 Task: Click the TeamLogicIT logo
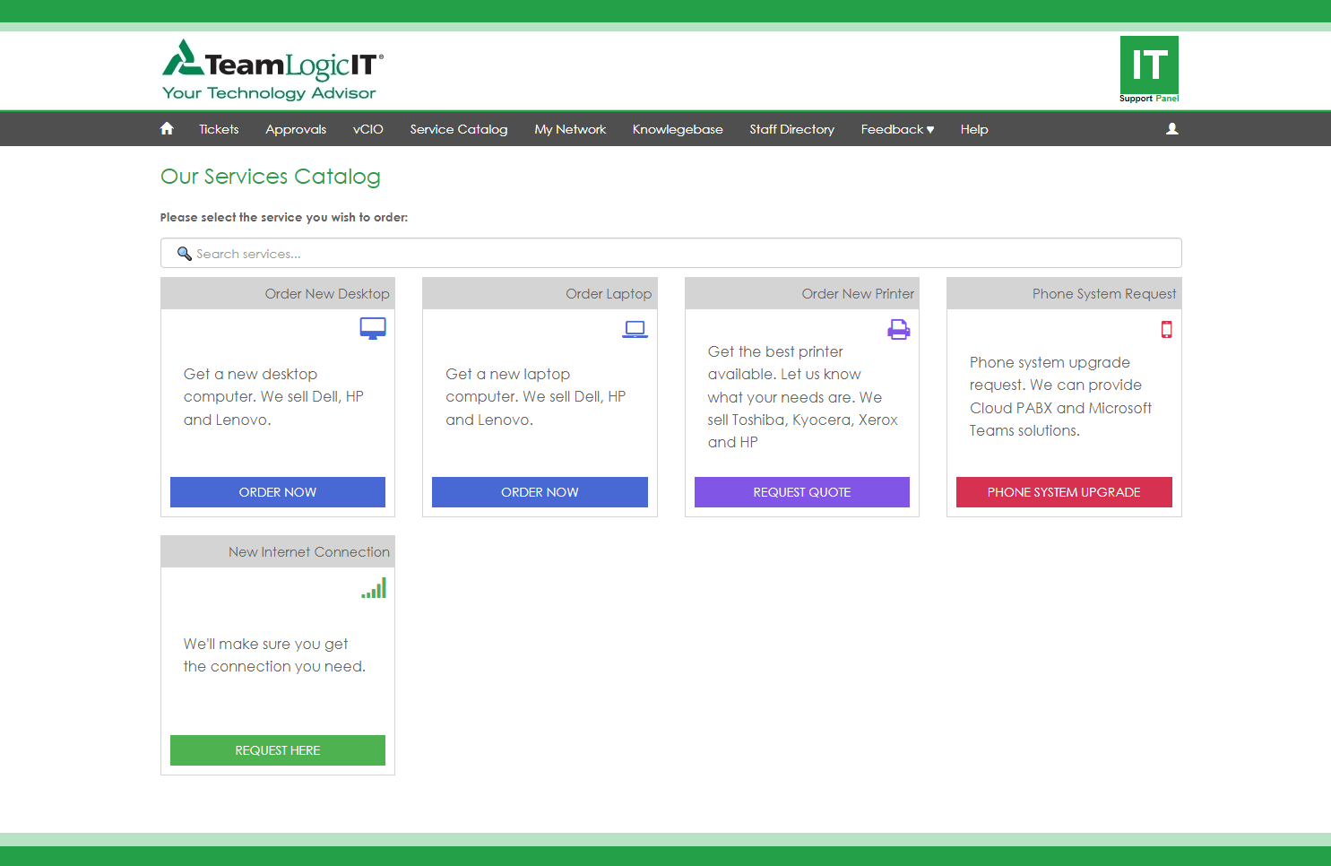pyautogui.click(x=272, y=70)
